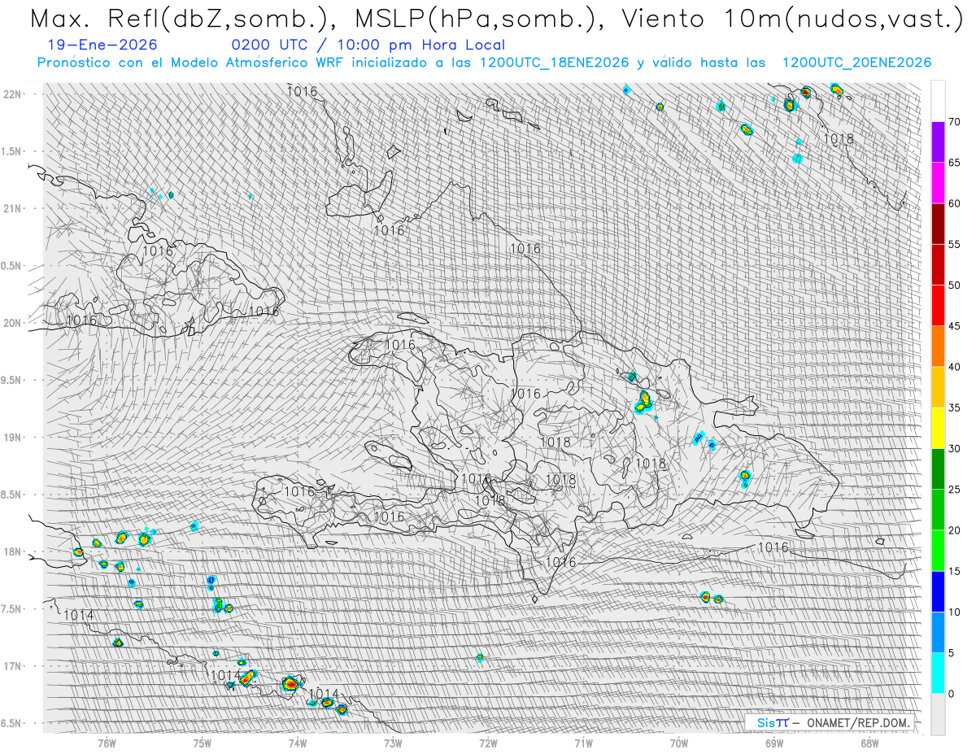Click the '71W' longitude label
976x754 pixels.
click(x=582, y=743)
